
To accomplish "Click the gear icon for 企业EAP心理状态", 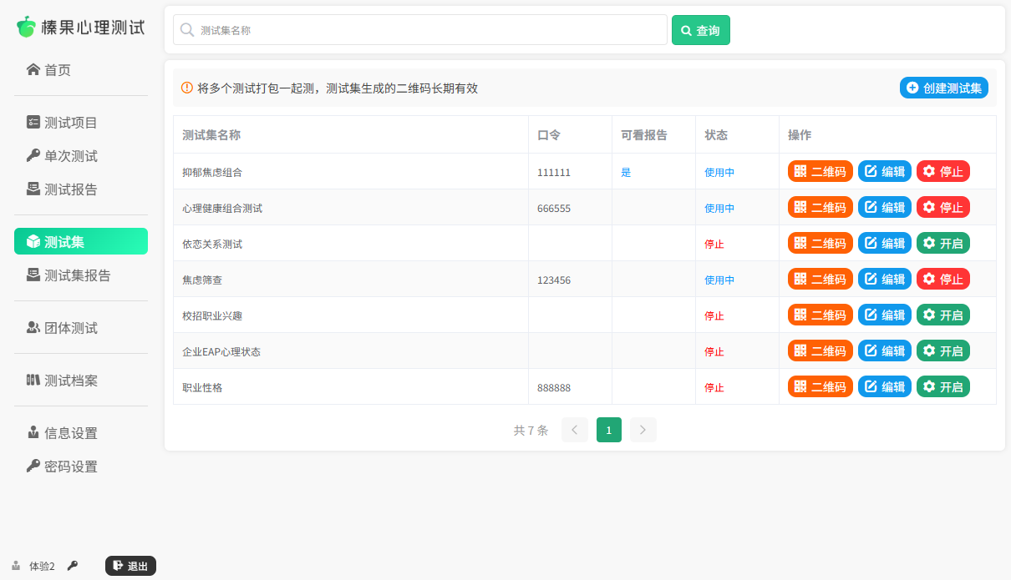I will pos(929,351).
